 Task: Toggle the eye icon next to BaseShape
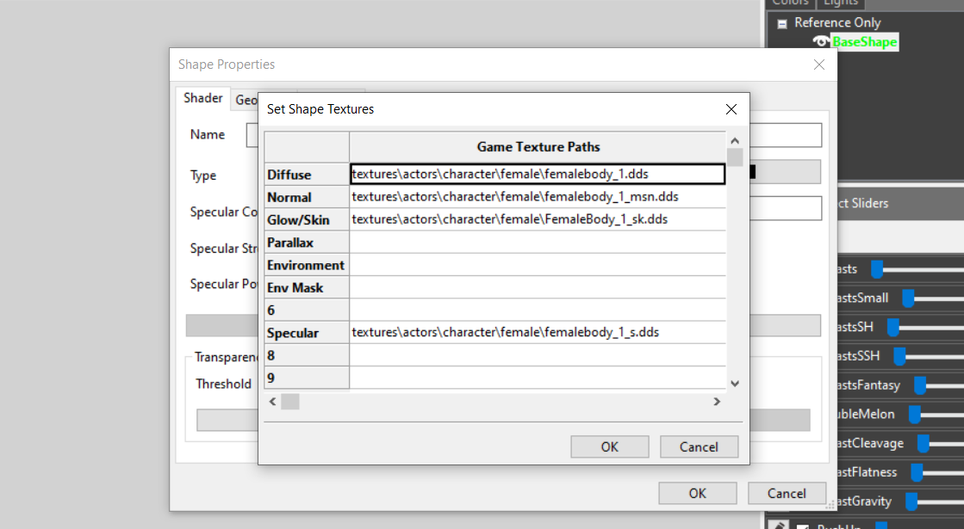click(821, 42)
